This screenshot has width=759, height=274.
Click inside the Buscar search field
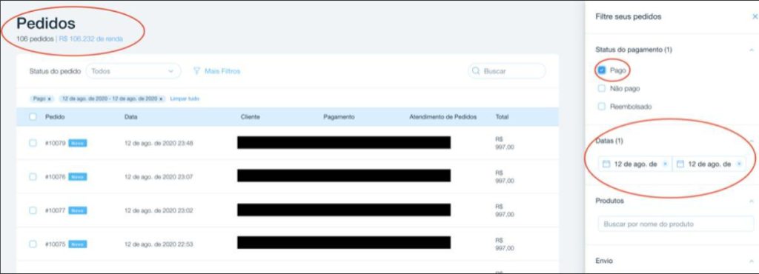point(506,71)
